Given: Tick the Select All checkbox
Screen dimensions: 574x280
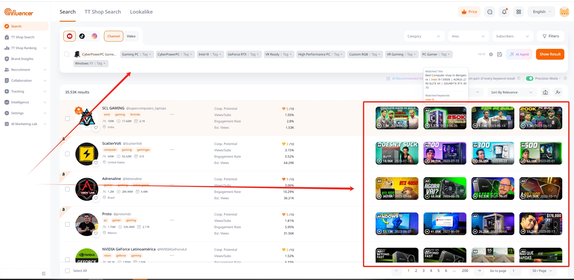Looking at the screenshot, I should click(x=68, y=271).
